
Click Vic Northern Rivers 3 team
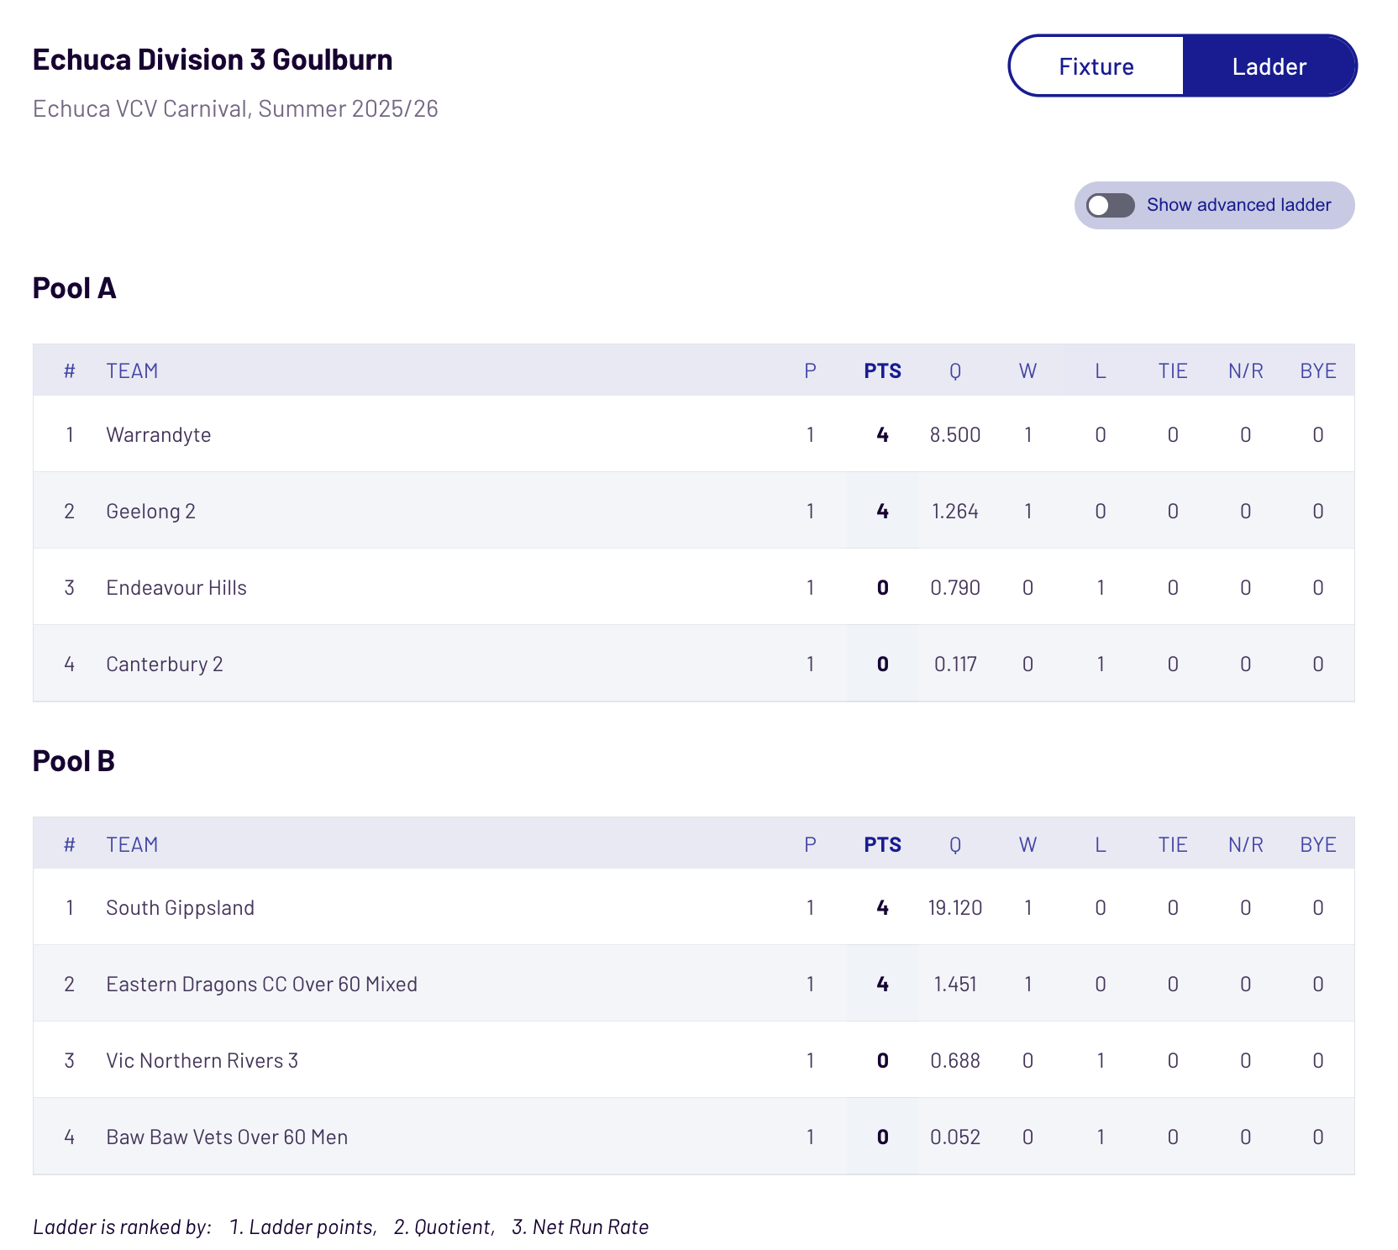(202, 1060)
